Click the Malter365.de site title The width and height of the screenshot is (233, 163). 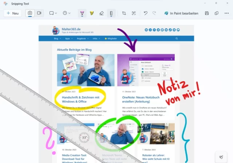[71, 29]
